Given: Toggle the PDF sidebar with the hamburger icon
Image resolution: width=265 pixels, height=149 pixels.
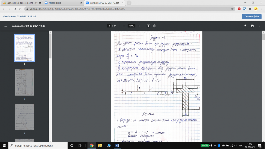Looking at the screenshot, I should click(x=6, y=26).
